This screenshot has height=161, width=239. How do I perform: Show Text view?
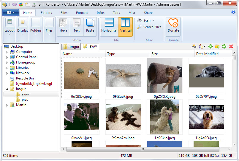pyautogui.click(x=77, y=27)
